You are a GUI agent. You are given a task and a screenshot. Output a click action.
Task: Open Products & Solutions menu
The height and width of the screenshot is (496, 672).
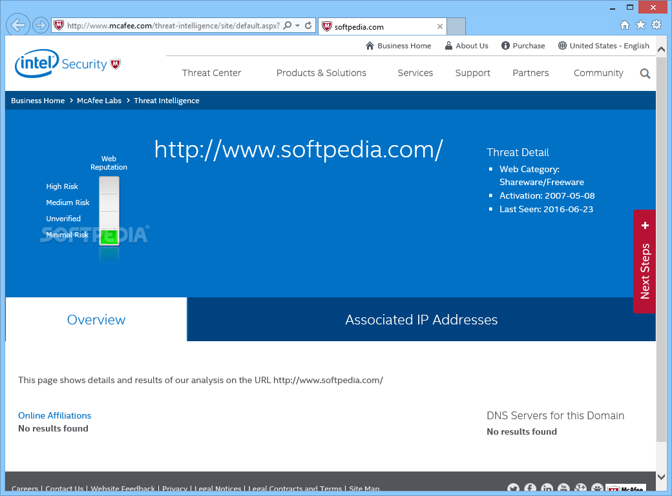pyautogui.click(x=321, y=73)
